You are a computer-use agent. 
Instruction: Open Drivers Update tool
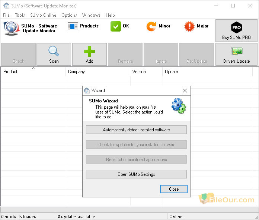pyautogui.click(x=236, y=54)
